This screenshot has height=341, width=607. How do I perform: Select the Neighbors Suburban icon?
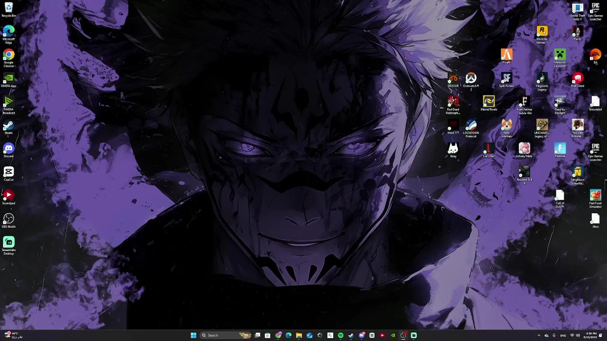[578, 176]
